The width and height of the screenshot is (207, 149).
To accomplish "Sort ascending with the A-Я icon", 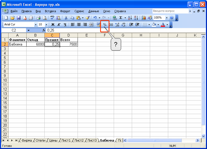I will (130, 18).
